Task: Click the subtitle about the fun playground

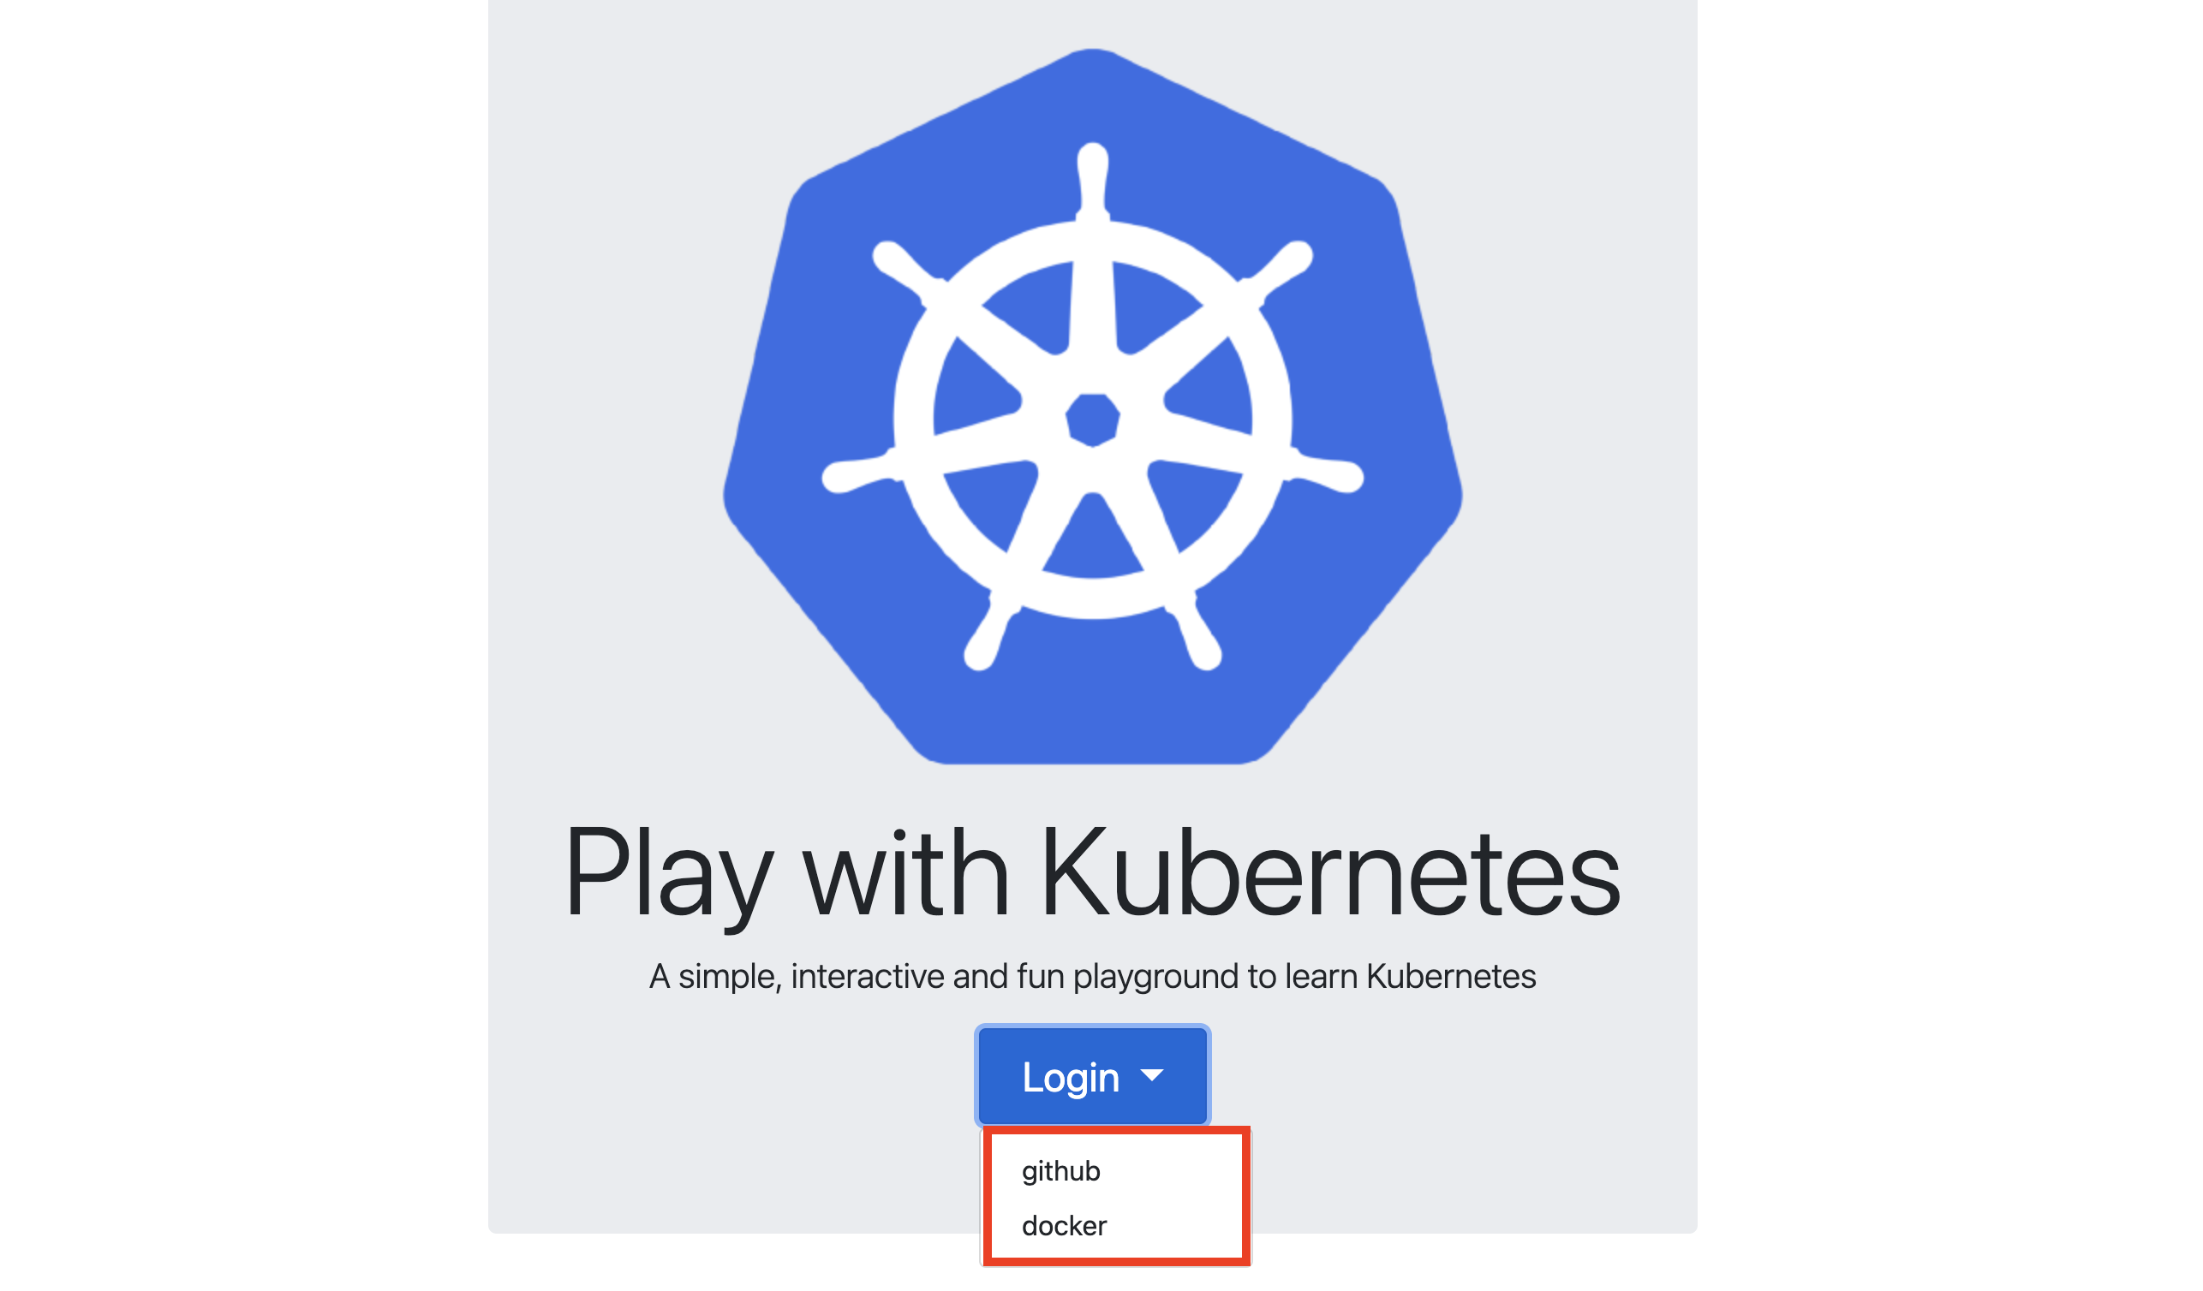Action: pyautogui.click(x=1092, y=977)
